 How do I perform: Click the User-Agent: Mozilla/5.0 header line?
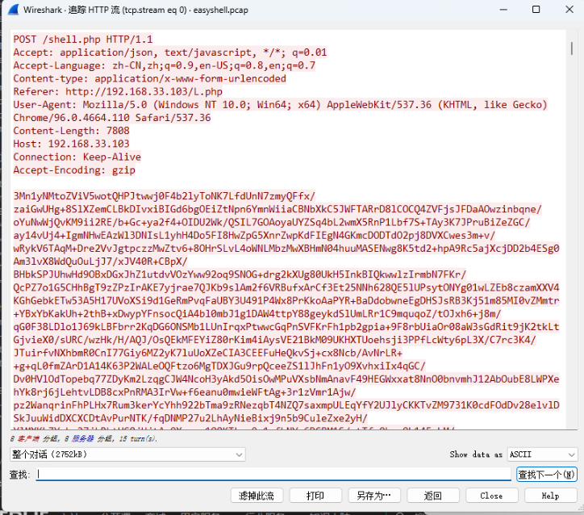281,104
